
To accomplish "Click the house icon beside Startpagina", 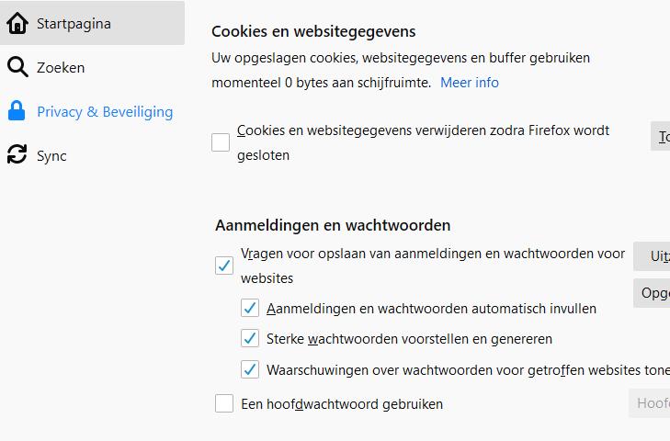I will 17,24.
